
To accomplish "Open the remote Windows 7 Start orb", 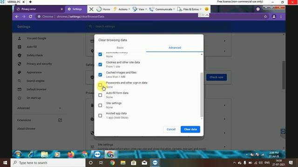I will (18, 154).
